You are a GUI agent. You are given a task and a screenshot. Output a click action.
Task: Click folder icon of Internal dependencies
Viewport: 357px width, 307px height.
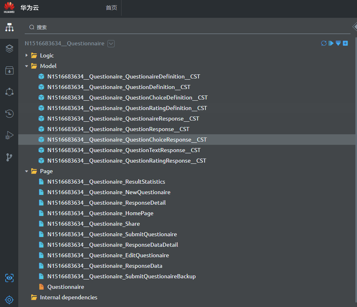pyautogui.click(x=34, y=297)
